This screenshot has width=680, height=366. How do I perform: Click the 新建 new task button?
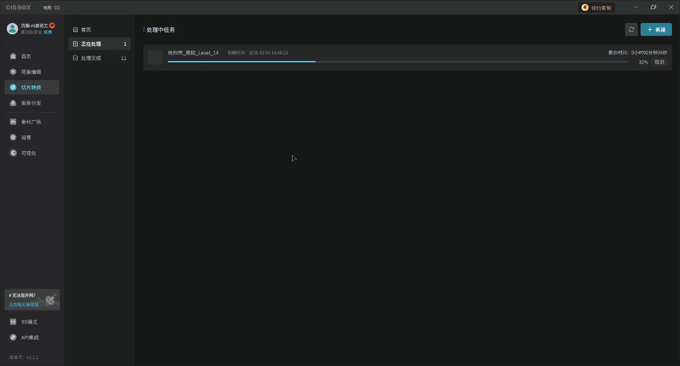click(656, 30)
